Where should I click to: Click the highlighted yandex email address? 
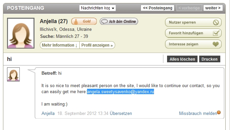click(x=121, y=92)
